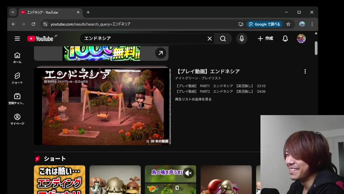Click the address bar URL
Image resolution: width=344 pixels, height=194 pixels.
(x=90, y=24)
